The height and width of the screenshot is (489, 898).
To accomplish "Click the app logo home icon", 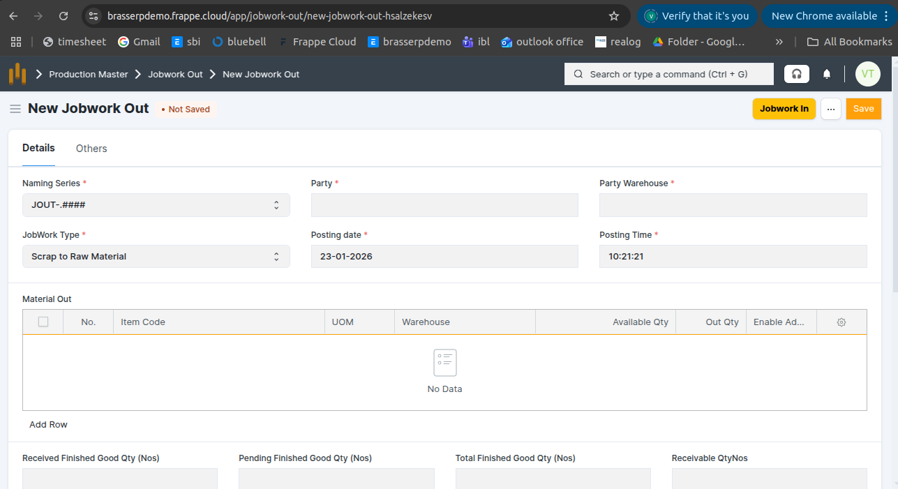I will point(17,74).
